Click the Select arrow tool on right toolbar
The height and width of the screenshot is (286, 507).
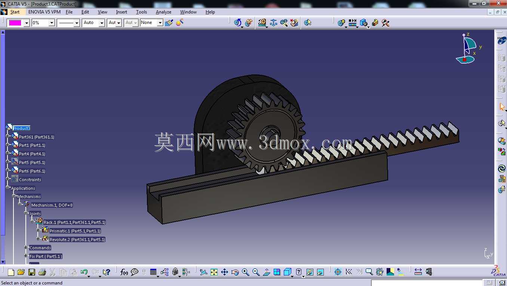point(502,107)
